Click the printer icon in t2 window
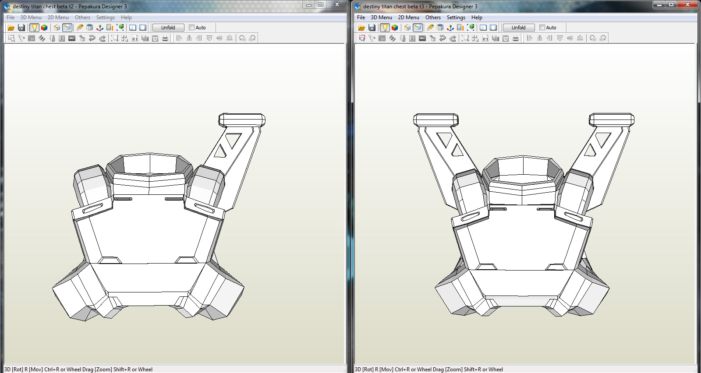The image size is (701, 373). tap(165, 38)
